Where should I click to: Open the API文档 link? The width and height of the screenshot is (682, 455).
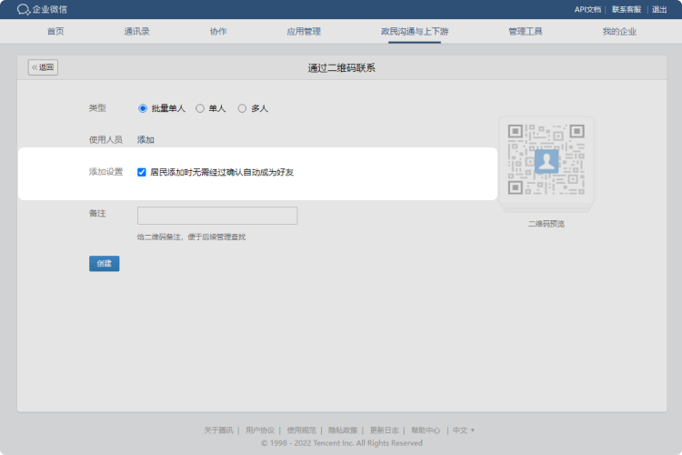587,10
